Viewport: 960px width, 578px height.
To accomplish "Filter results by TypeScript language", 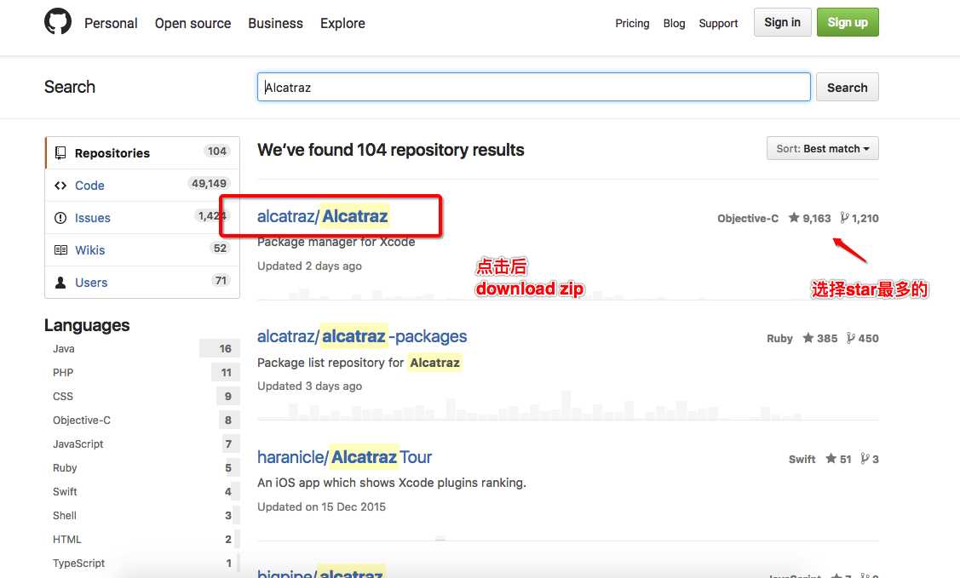I will pyautogui.click(x=78, y=564).
